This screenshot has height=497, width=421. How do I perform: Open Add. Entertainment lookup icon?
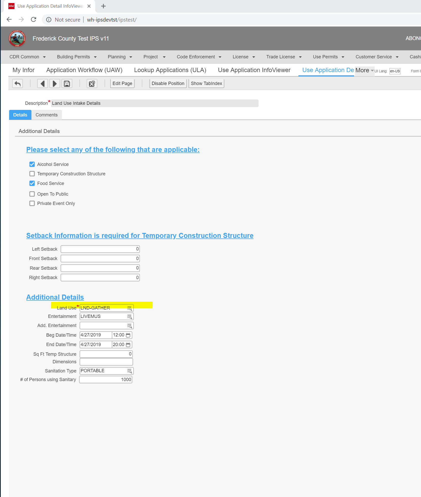click(x=130, y=326)
